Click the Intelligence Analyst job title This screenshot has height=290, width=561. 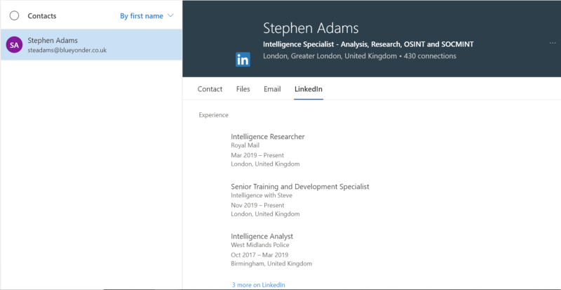262,236
